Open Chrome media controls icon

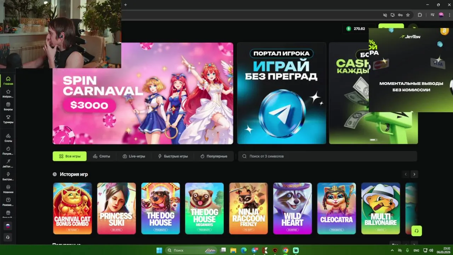(x=432, y=15)
